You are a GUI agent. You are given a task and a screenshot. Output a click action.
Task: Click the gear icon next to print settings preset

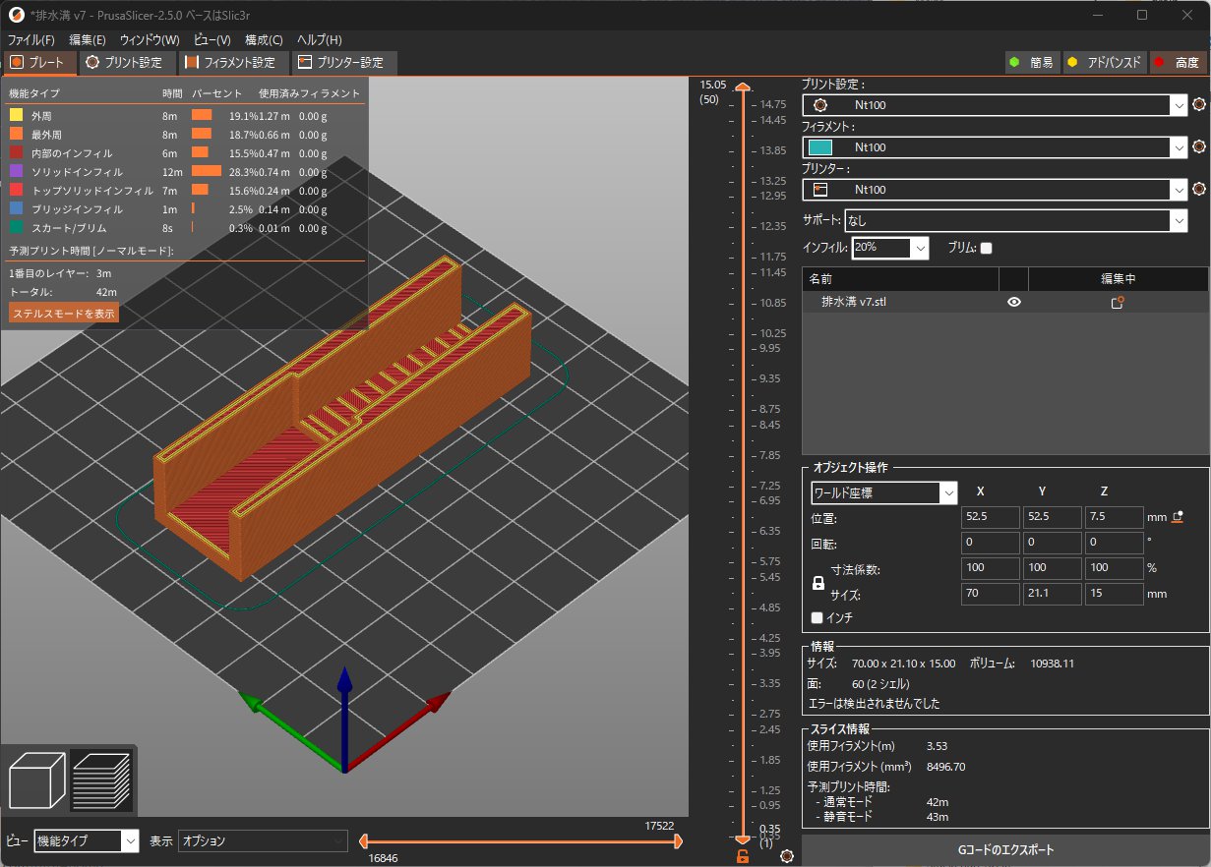(1198, 104)
